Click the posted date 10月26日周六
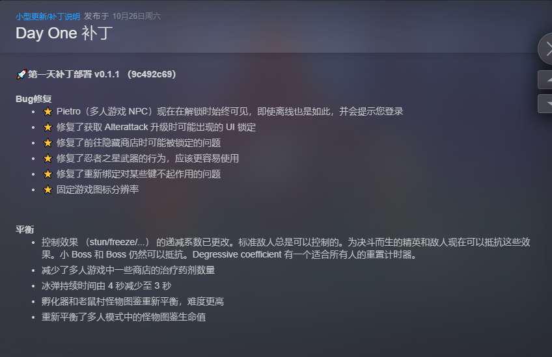Image resolution: width=552 pixels, height=357 pixels. (x=137, y=16)
